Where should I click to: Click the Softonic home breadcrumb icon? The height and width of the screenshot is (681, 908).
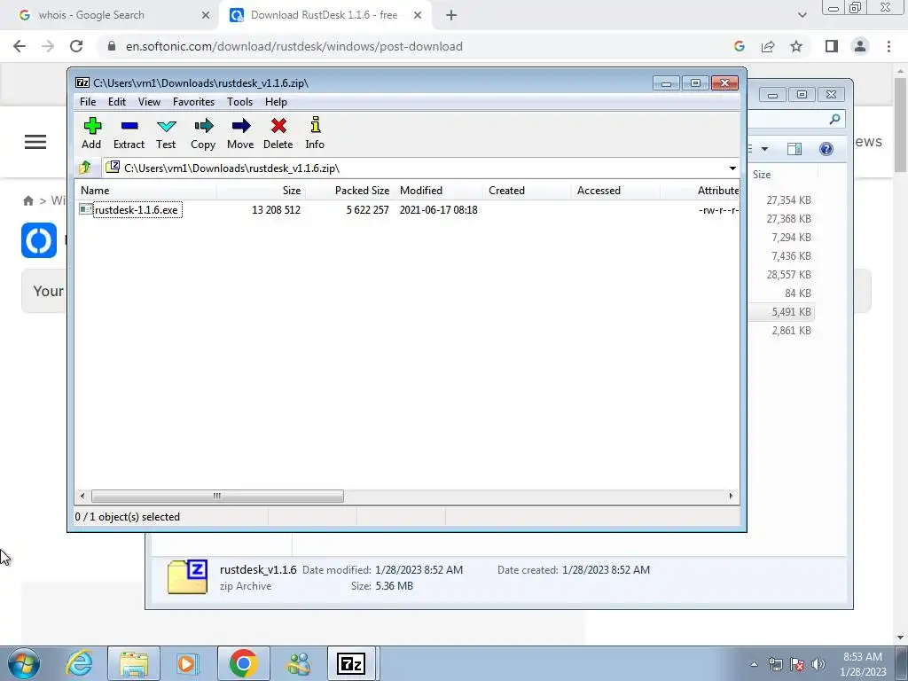[x=27, y=201]
